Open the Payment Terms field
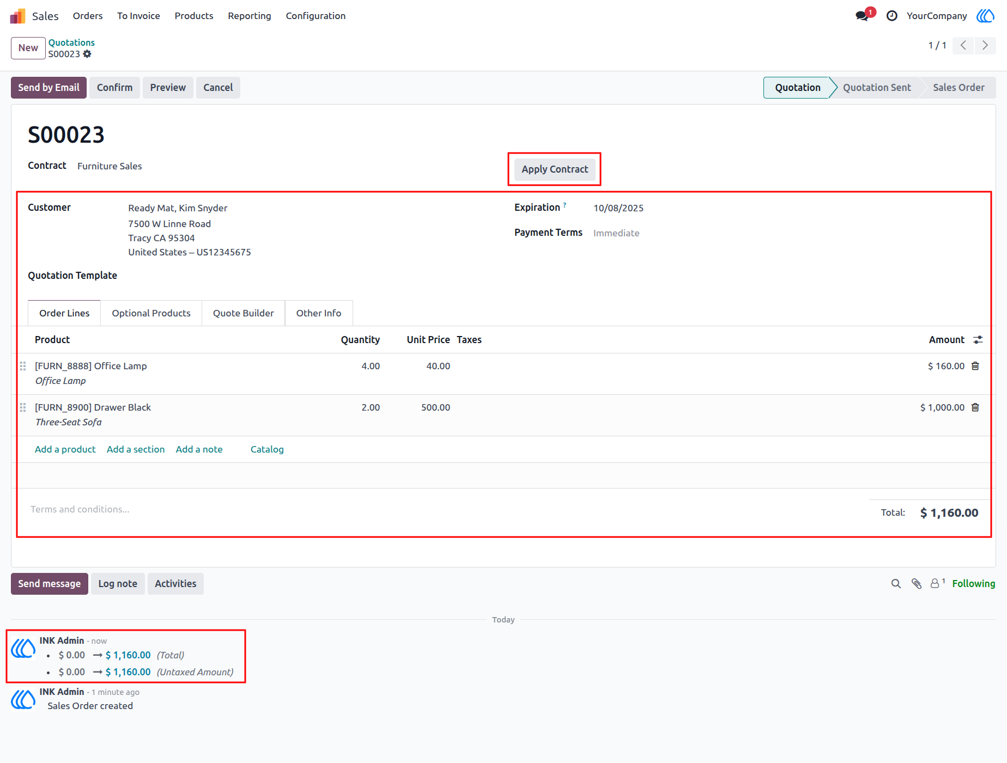The image size is (1007, 763). pos(616,233)
